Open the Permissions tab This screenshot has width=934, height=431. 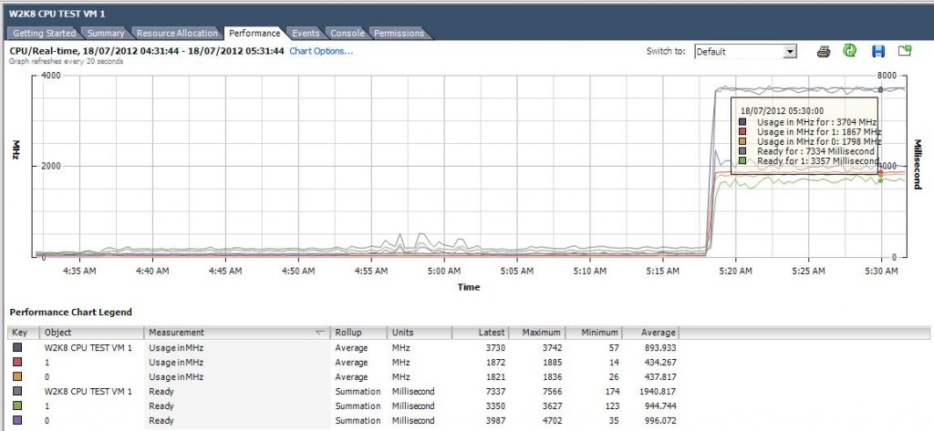tap(400, 34)
